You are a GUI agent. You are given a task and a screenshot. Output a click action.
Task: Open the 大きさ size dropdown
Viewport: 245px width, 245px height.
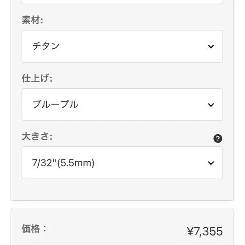[x=122, y=163]
